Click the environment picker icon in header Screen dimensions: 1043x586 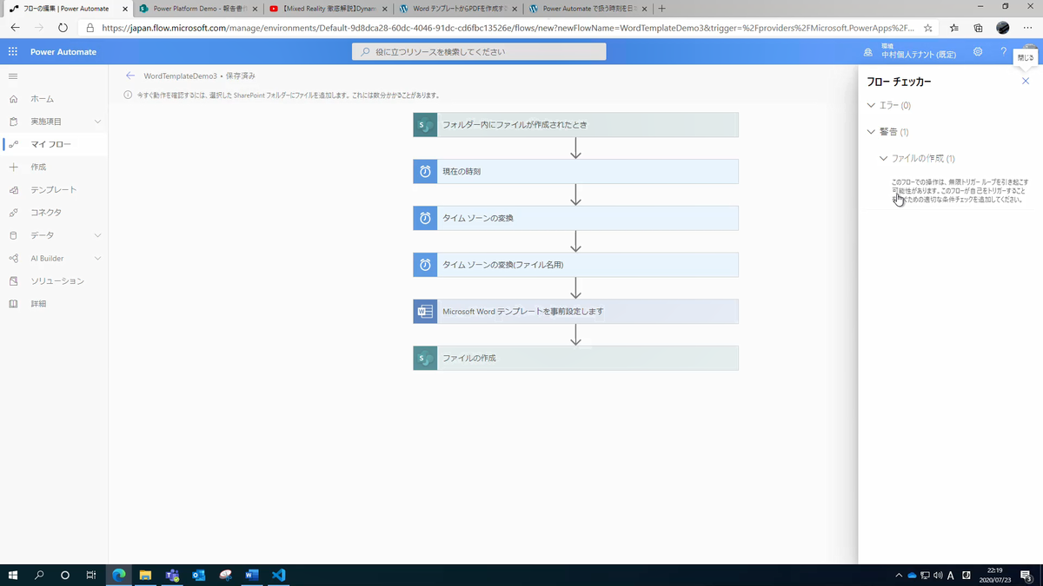(x=867, y=52)
